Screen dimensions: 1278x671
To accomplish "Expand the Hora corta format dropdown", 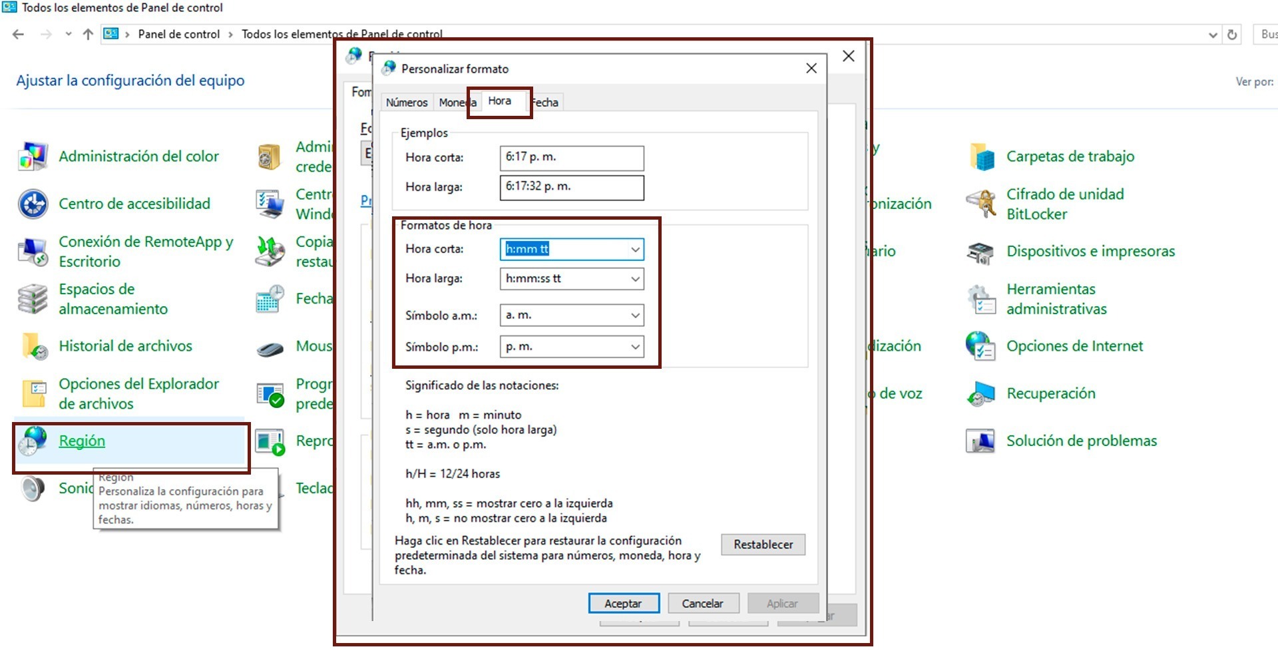I will coord(635,250).
